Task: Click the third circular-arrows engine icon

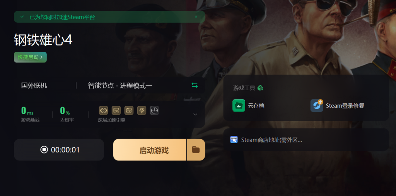Action: coord(129,110)
